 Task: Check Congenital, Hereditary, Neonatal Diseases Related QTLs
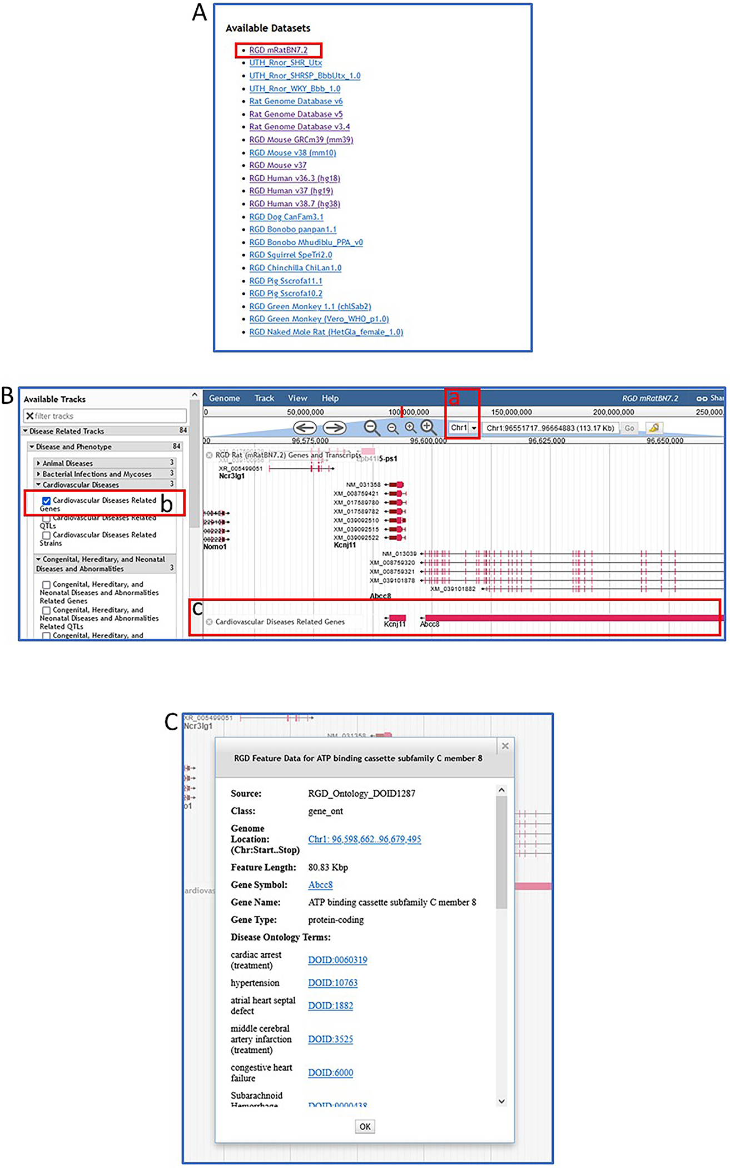point(47,610)
